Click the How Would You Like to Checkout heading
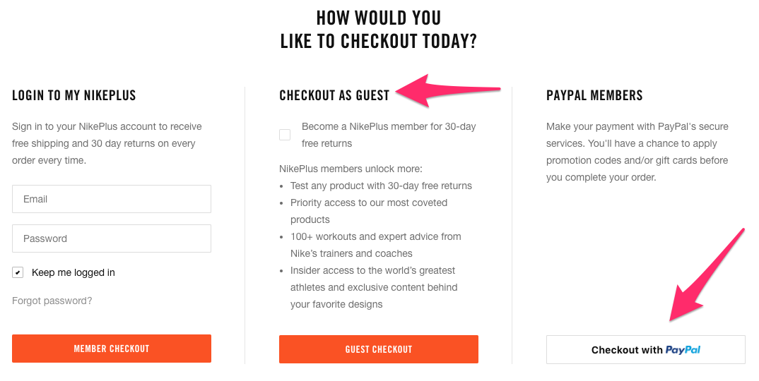759x381 pixels. 379,30
